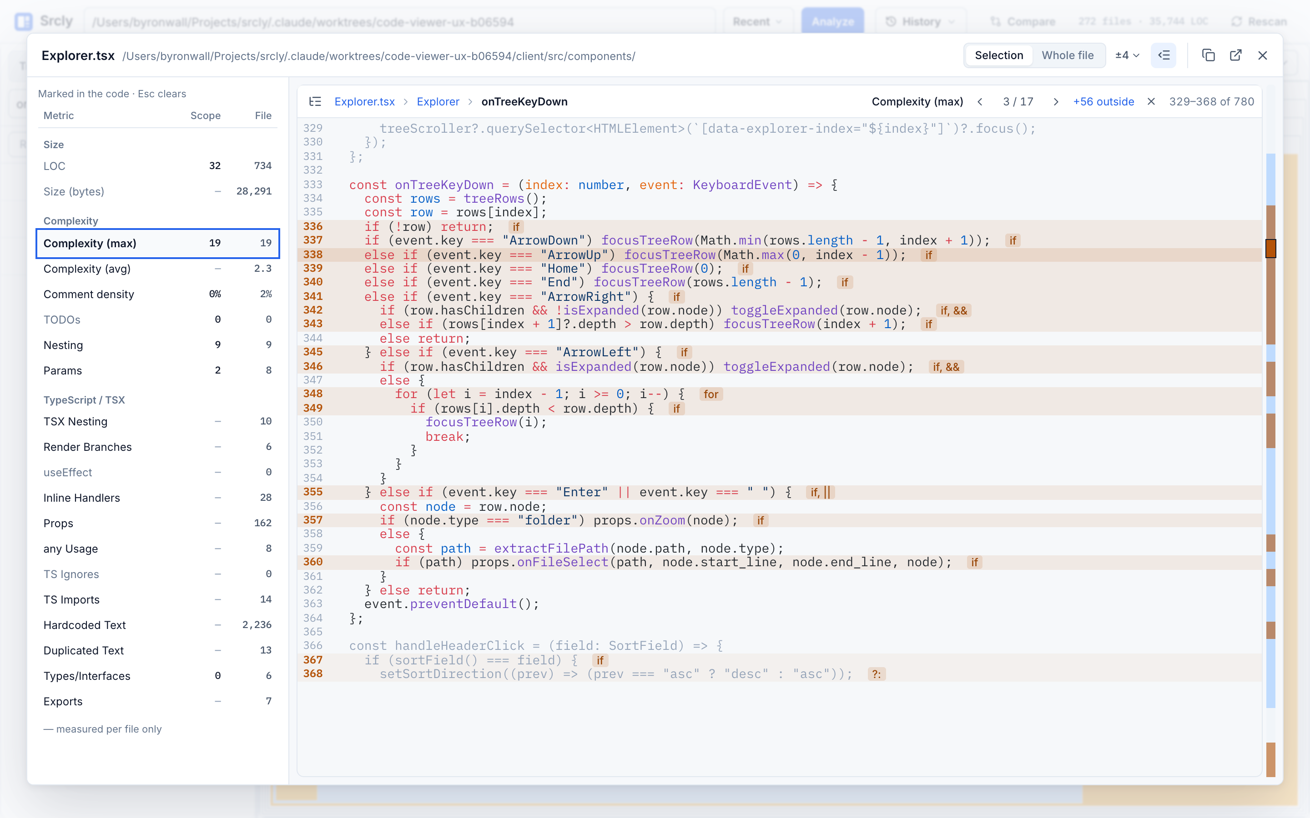Click the +56 outside link

point(1103,102)
